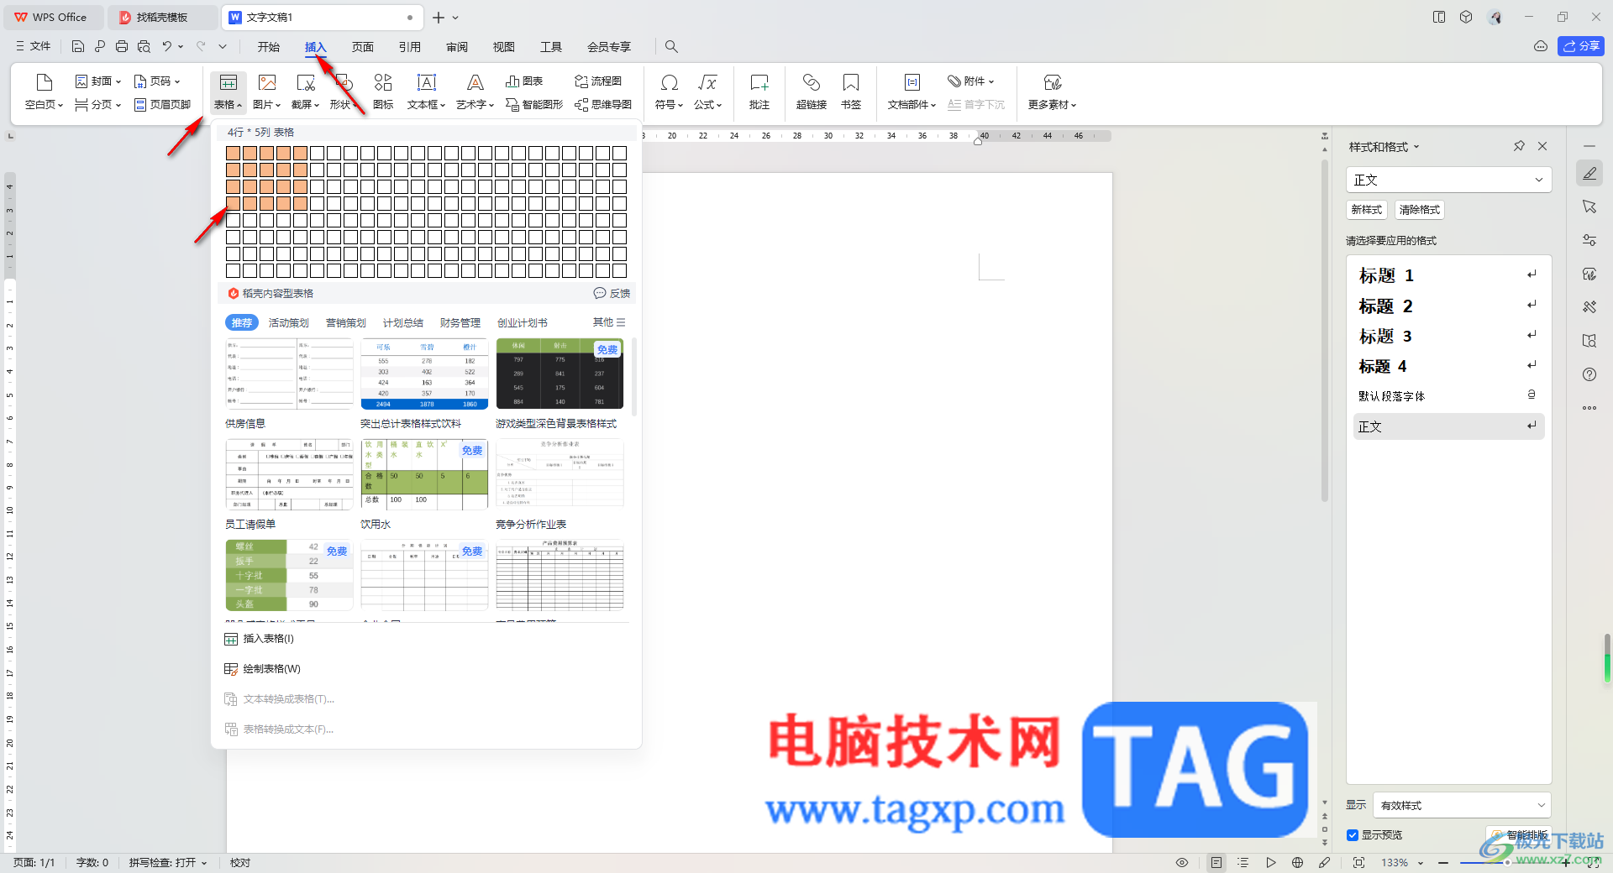This screenshot has width=1613, height=873.
Task: Select the 财务管理 template category tab
Action: pos(460,323)
